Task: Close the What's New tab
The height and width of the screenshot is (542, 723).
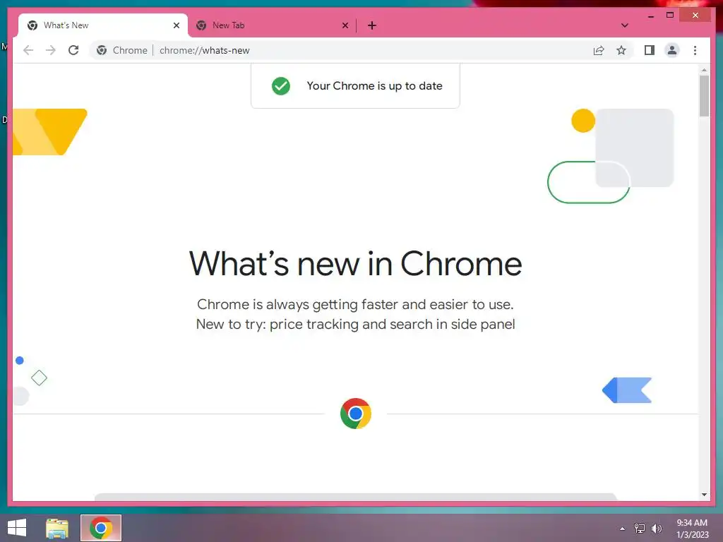Action: (x=176, y=25)
